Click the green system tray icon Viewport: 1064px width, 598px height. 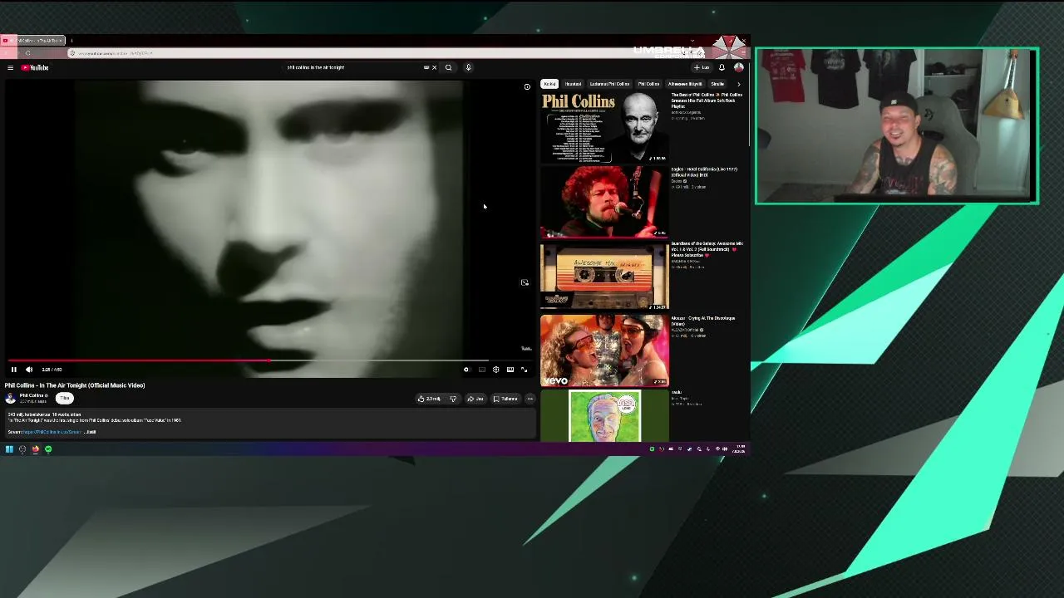coord(652,449)
